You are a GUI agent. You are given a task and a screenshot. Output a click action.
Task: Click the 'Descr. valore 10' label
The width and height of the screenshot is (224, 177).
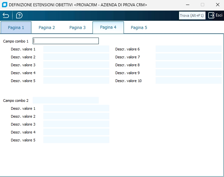click(x=128, y=81)
